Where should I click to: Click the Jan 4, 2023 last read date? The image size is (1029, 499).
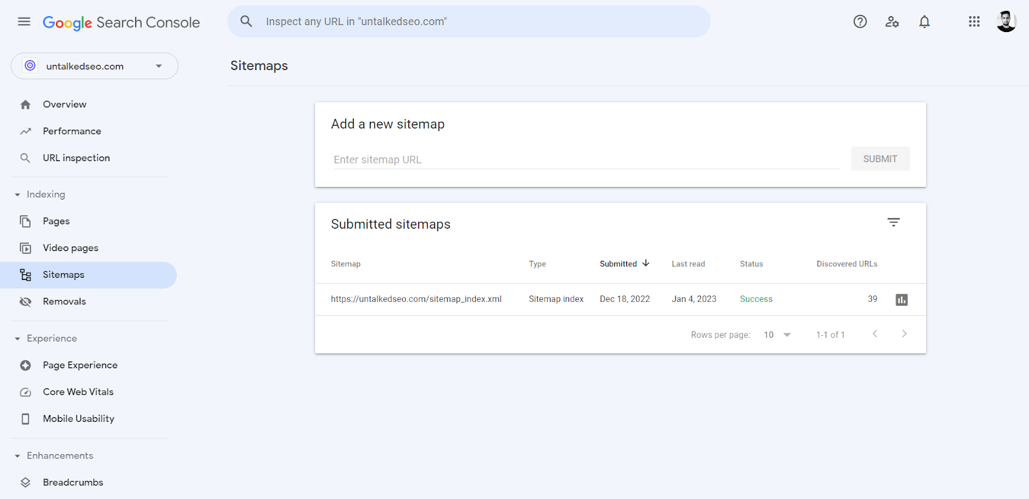[694, 299]
